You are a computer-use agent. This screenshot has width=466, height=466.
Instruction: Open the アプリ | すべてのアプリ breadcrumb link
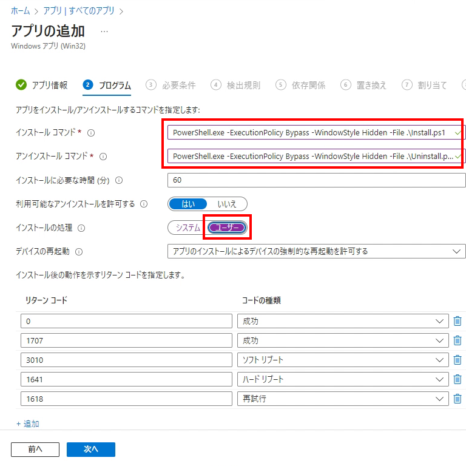[79, 11]
